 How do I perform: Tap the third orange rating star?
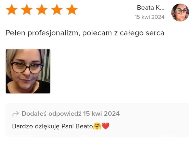coord(42,10)
